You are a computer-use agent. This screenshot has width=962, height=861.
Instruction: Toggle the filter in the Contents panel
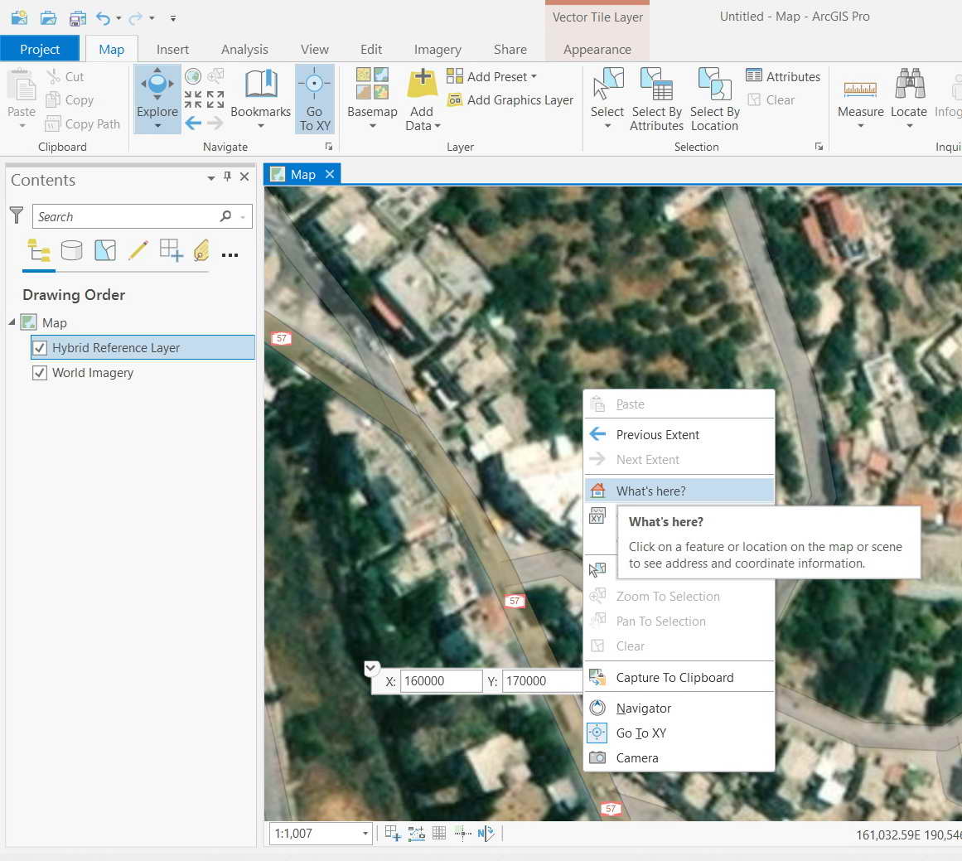16,215
